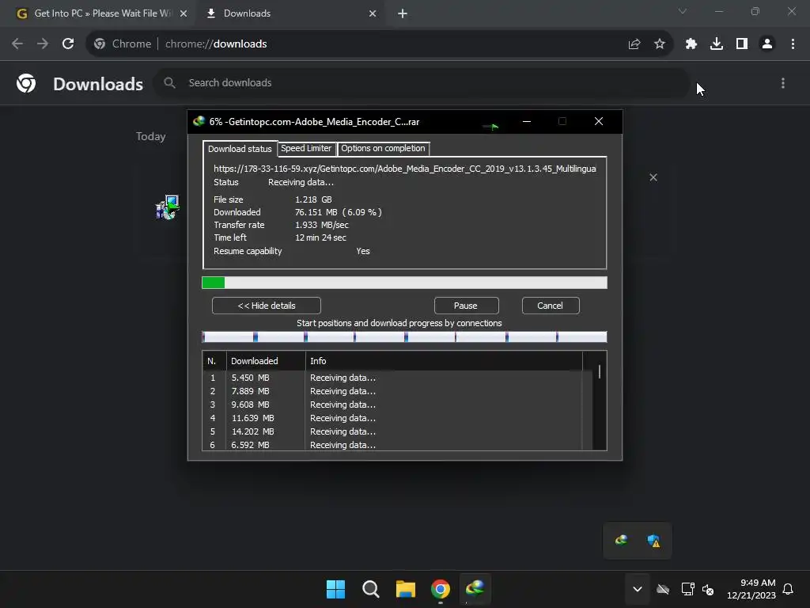Switch to the Speed Limiter tab
The width and height of the screenshot is (810, 608).
pyautogui.click(x=306, y=148)
